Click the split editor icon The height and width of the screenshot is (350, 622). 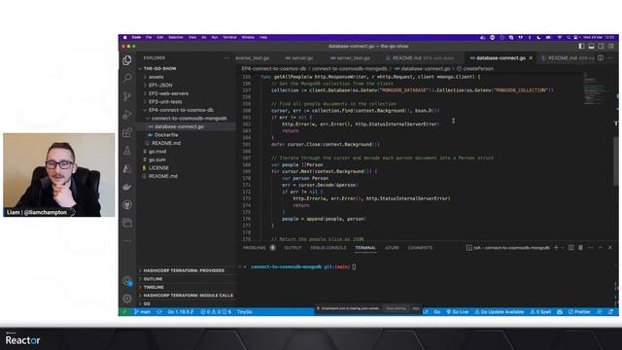pos(601,58)
